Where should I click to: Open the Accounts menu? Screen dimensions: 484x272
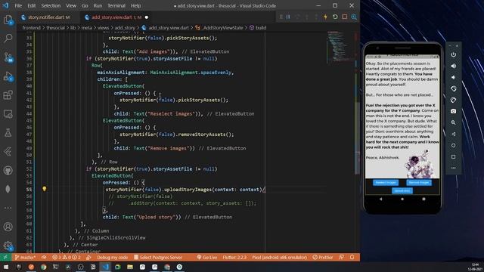coord(8,227)
